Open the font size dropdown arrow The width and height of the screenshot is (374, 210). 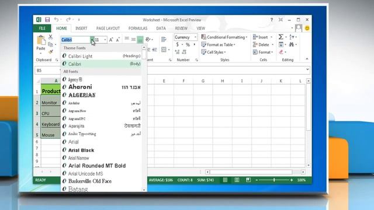click(x=105, y=40)
